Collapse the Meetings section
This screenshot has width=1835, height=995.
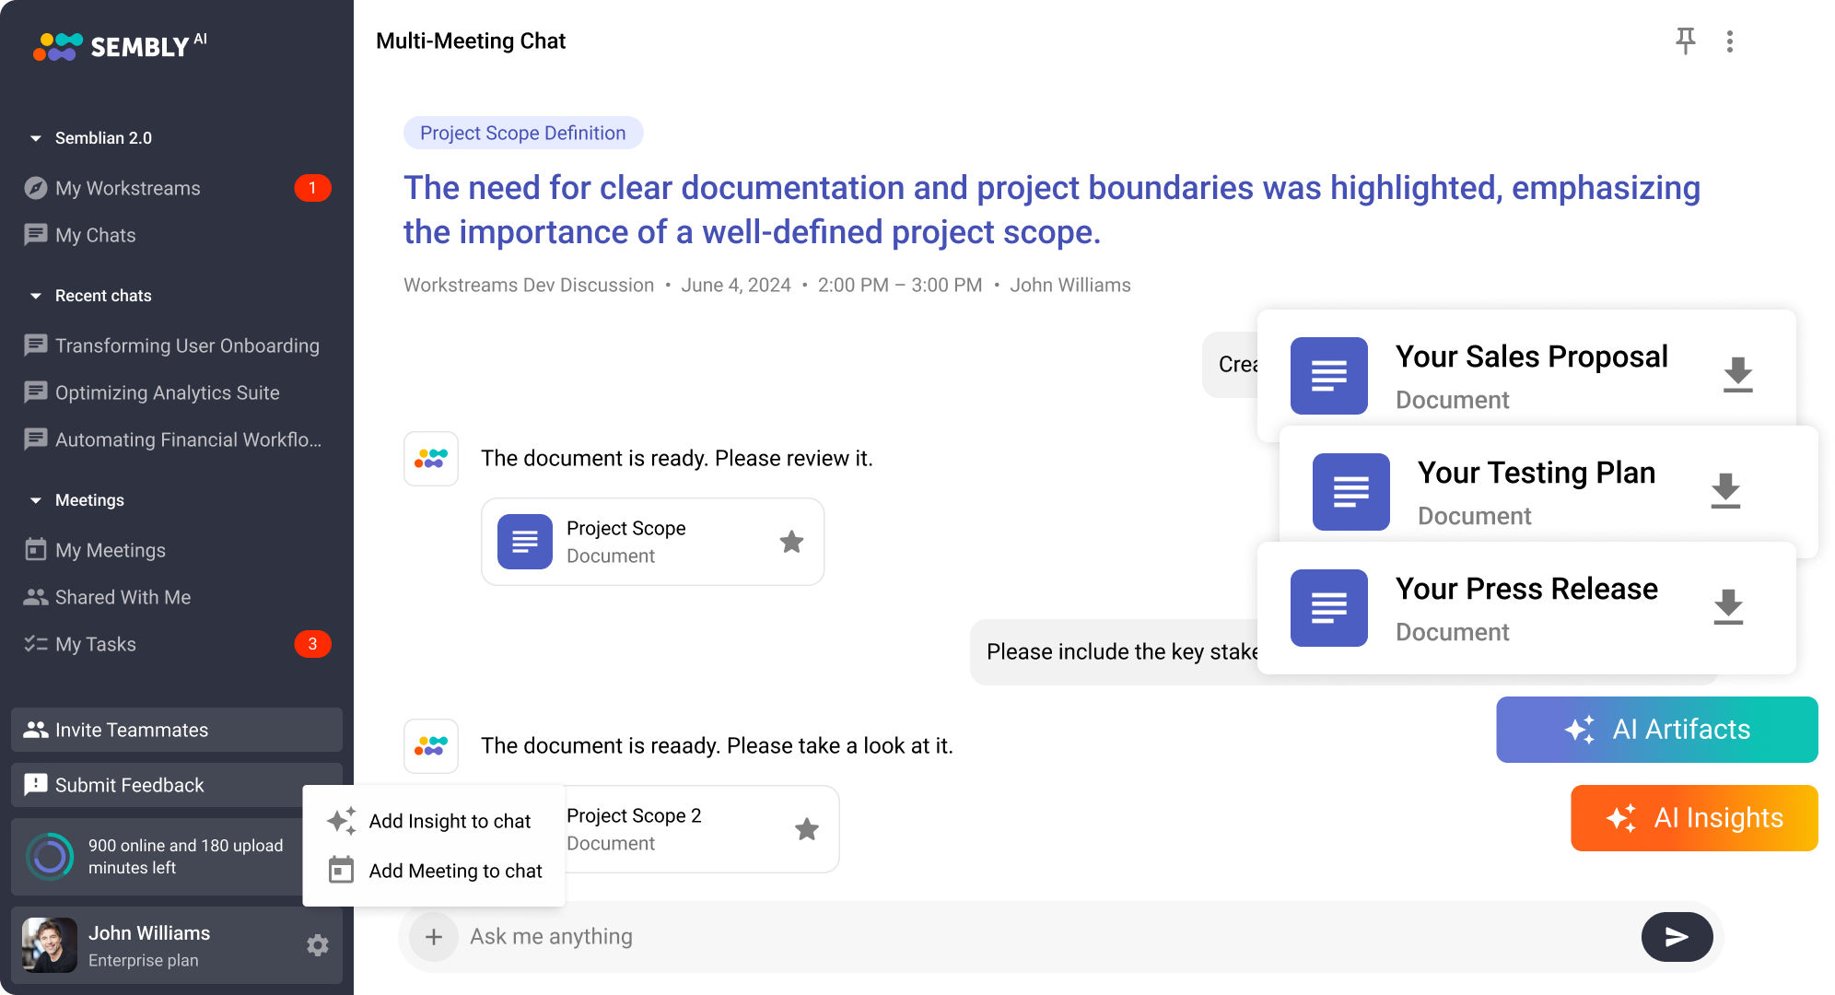[x=35, y=500]
